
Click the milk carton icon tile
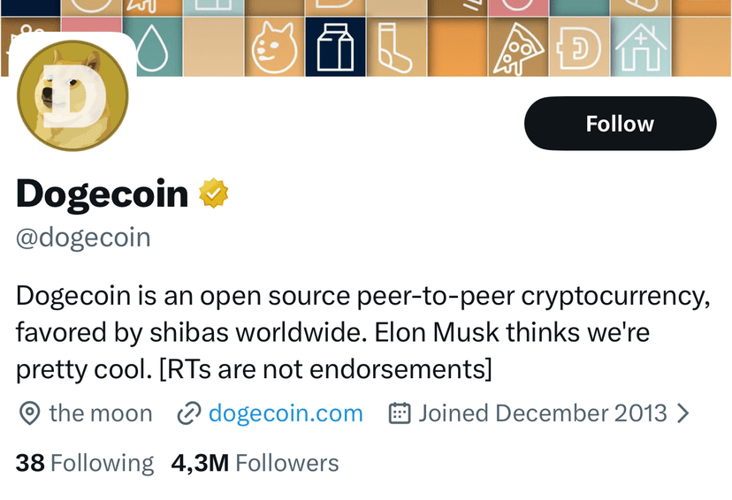(335, 49)
